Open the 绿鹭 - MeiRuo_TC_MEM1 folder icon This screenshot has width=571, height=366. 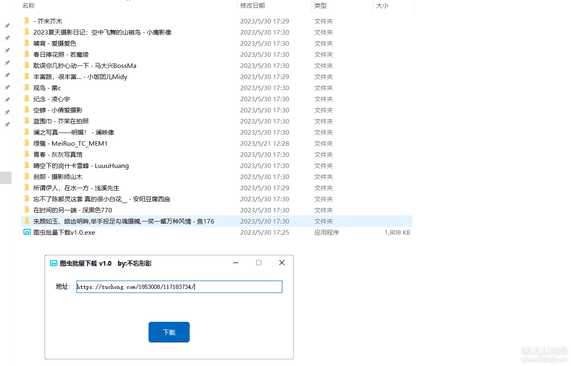(26, 143)
